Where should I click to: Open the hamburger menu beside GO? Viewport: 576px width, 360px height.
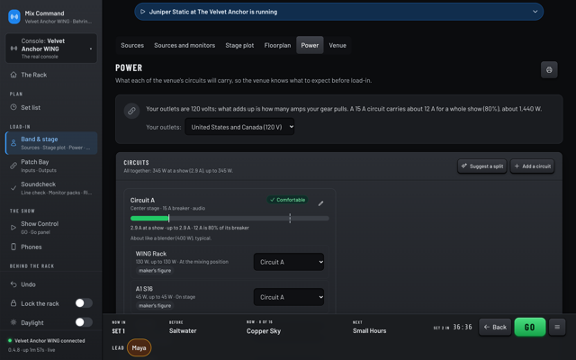coord(557,327)
